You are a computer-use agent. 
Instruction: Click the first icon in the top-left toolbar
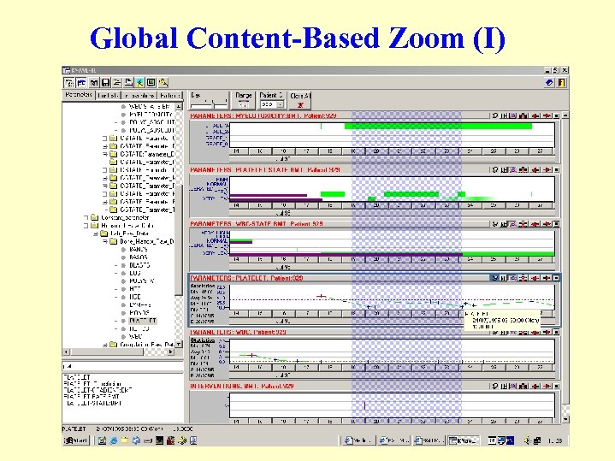point(69,83)
